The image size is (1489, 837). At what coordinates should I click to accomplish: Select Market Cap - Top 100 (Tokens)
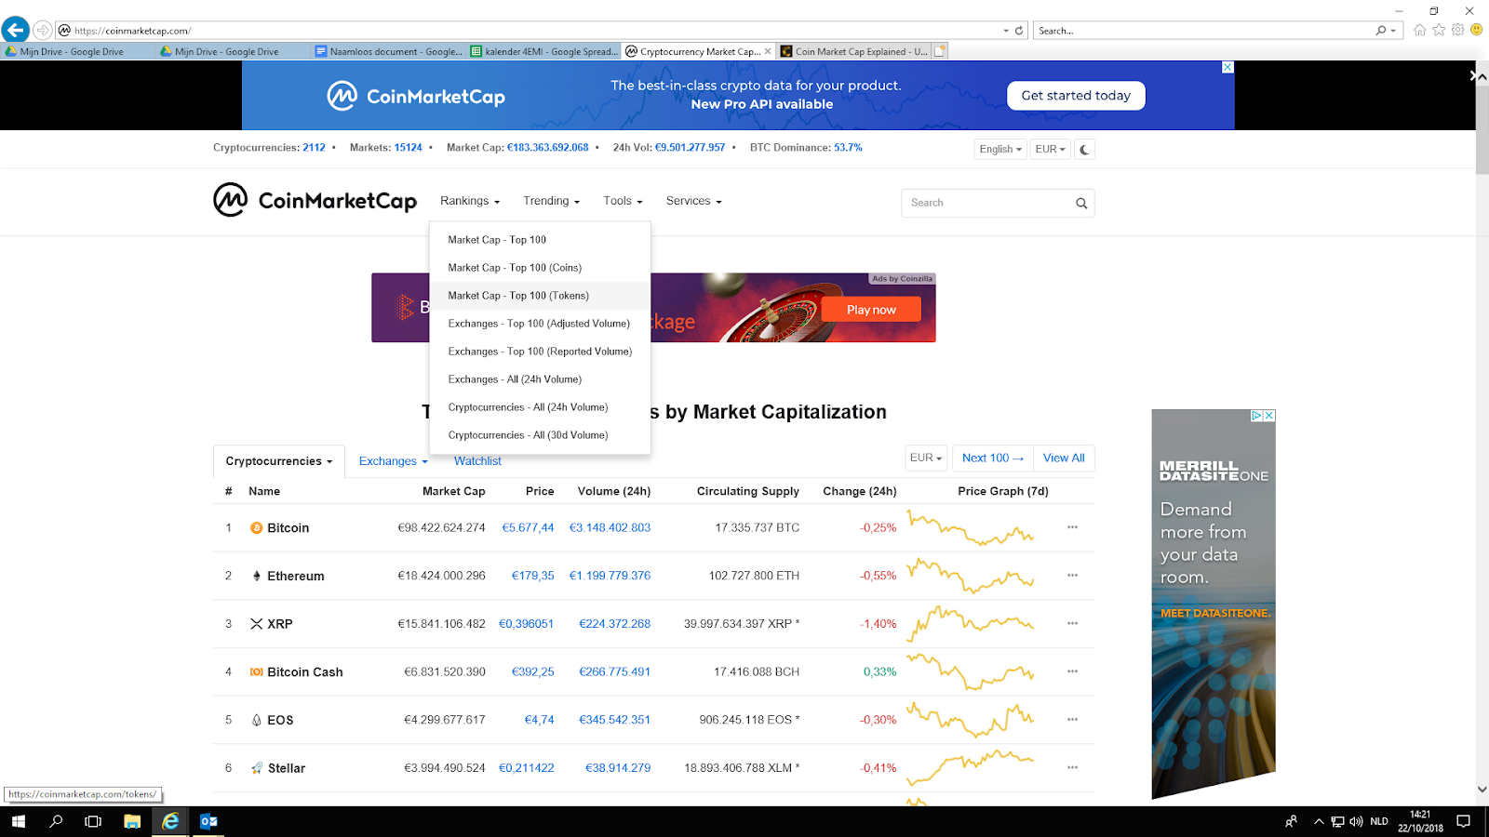click(x=540, y=296)
